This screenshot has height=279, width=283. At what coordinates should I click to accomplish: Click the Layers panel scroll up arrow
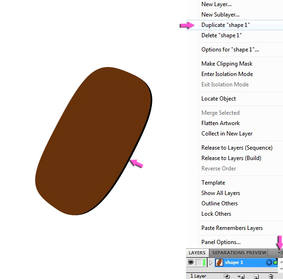(x=281, y=262)
